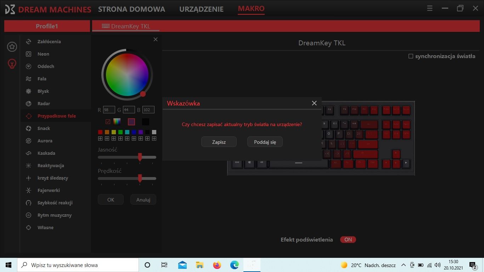Select the Snack effect icon
Image resolution: width=484 pixels, height=272 pixels.
click(x=29, y=128)
